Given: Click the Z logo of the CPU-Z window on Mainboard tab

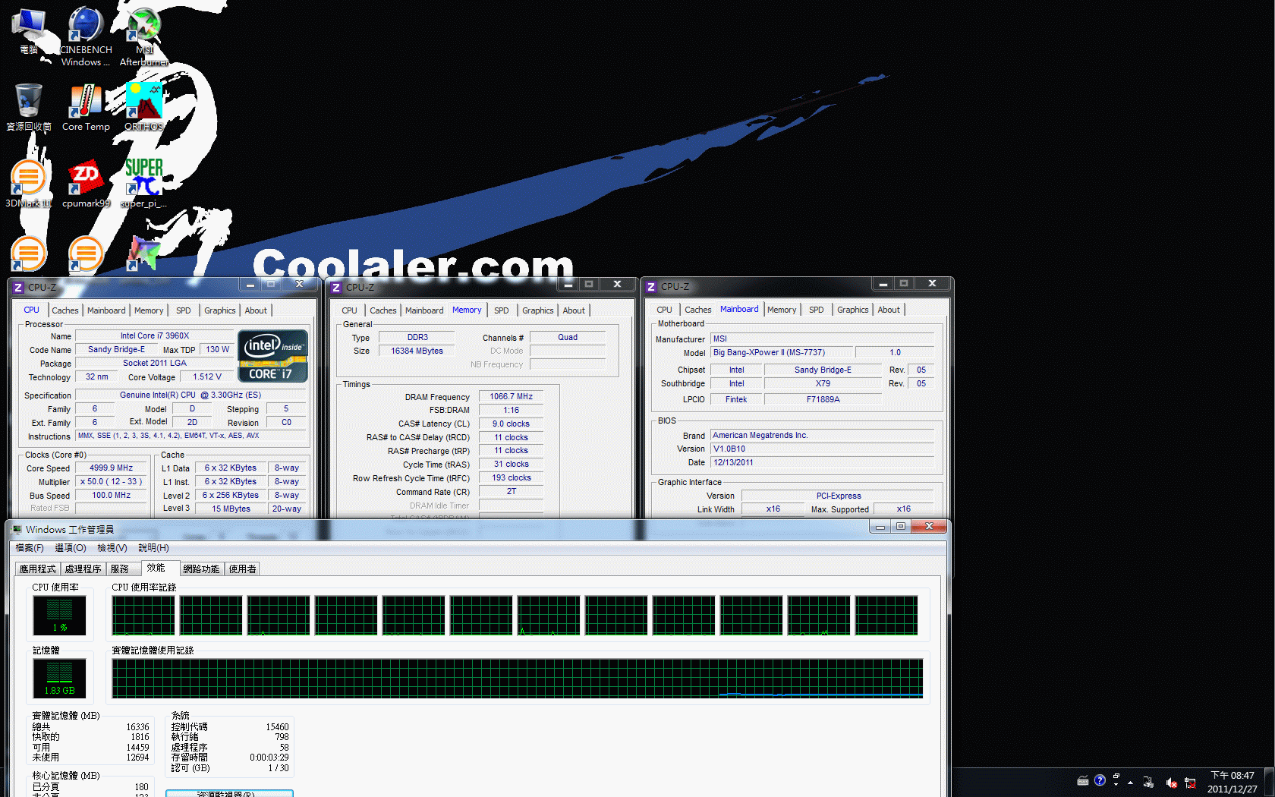Looking at the screenshot, I should click(651, 287).
